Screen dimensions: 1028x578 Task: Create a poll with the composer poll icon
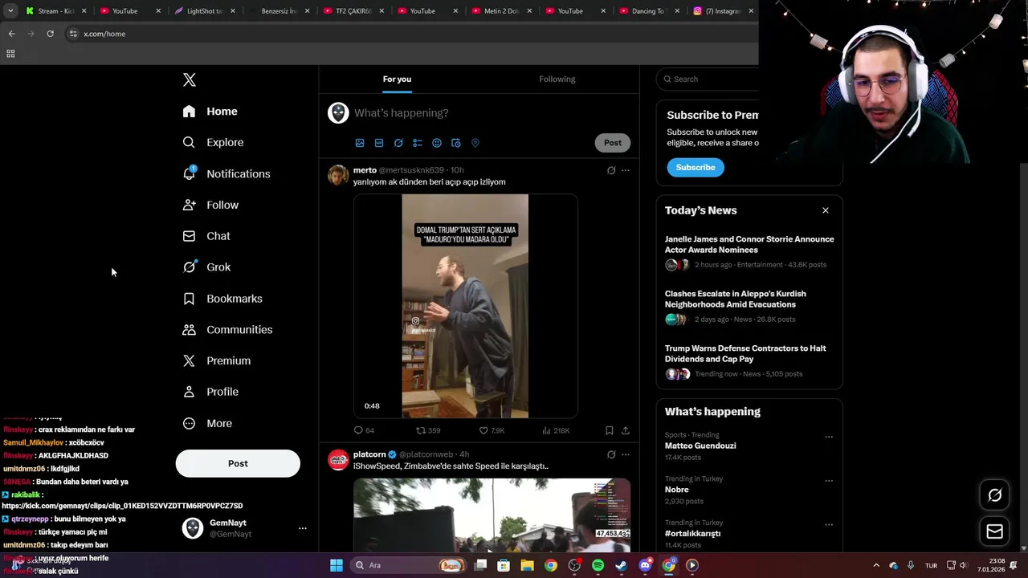418,143
